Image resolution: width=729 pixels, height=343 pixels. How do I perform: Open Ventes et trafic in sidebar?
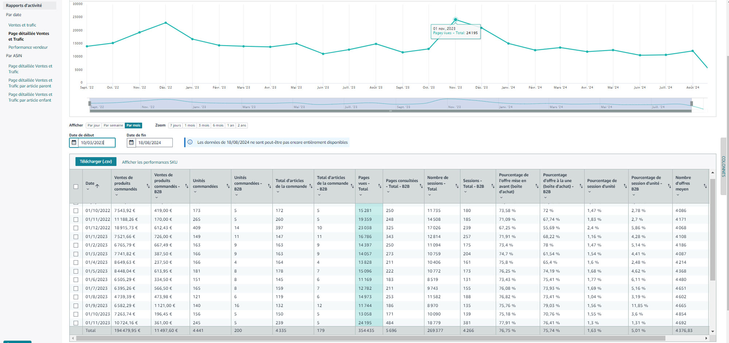(x=22, y=25)
